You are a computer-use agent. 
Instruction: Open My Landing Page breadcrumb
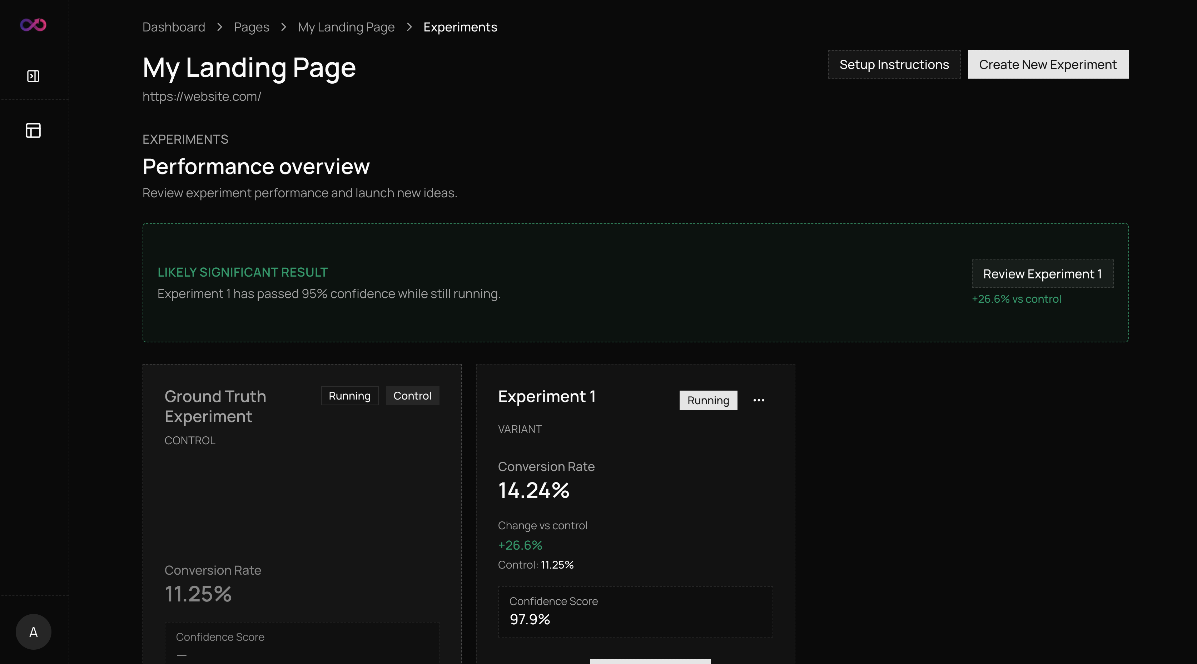coord(346,27)
